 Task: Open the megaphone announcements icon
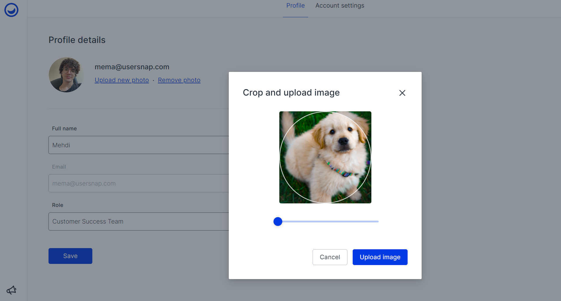click(11, 290)
